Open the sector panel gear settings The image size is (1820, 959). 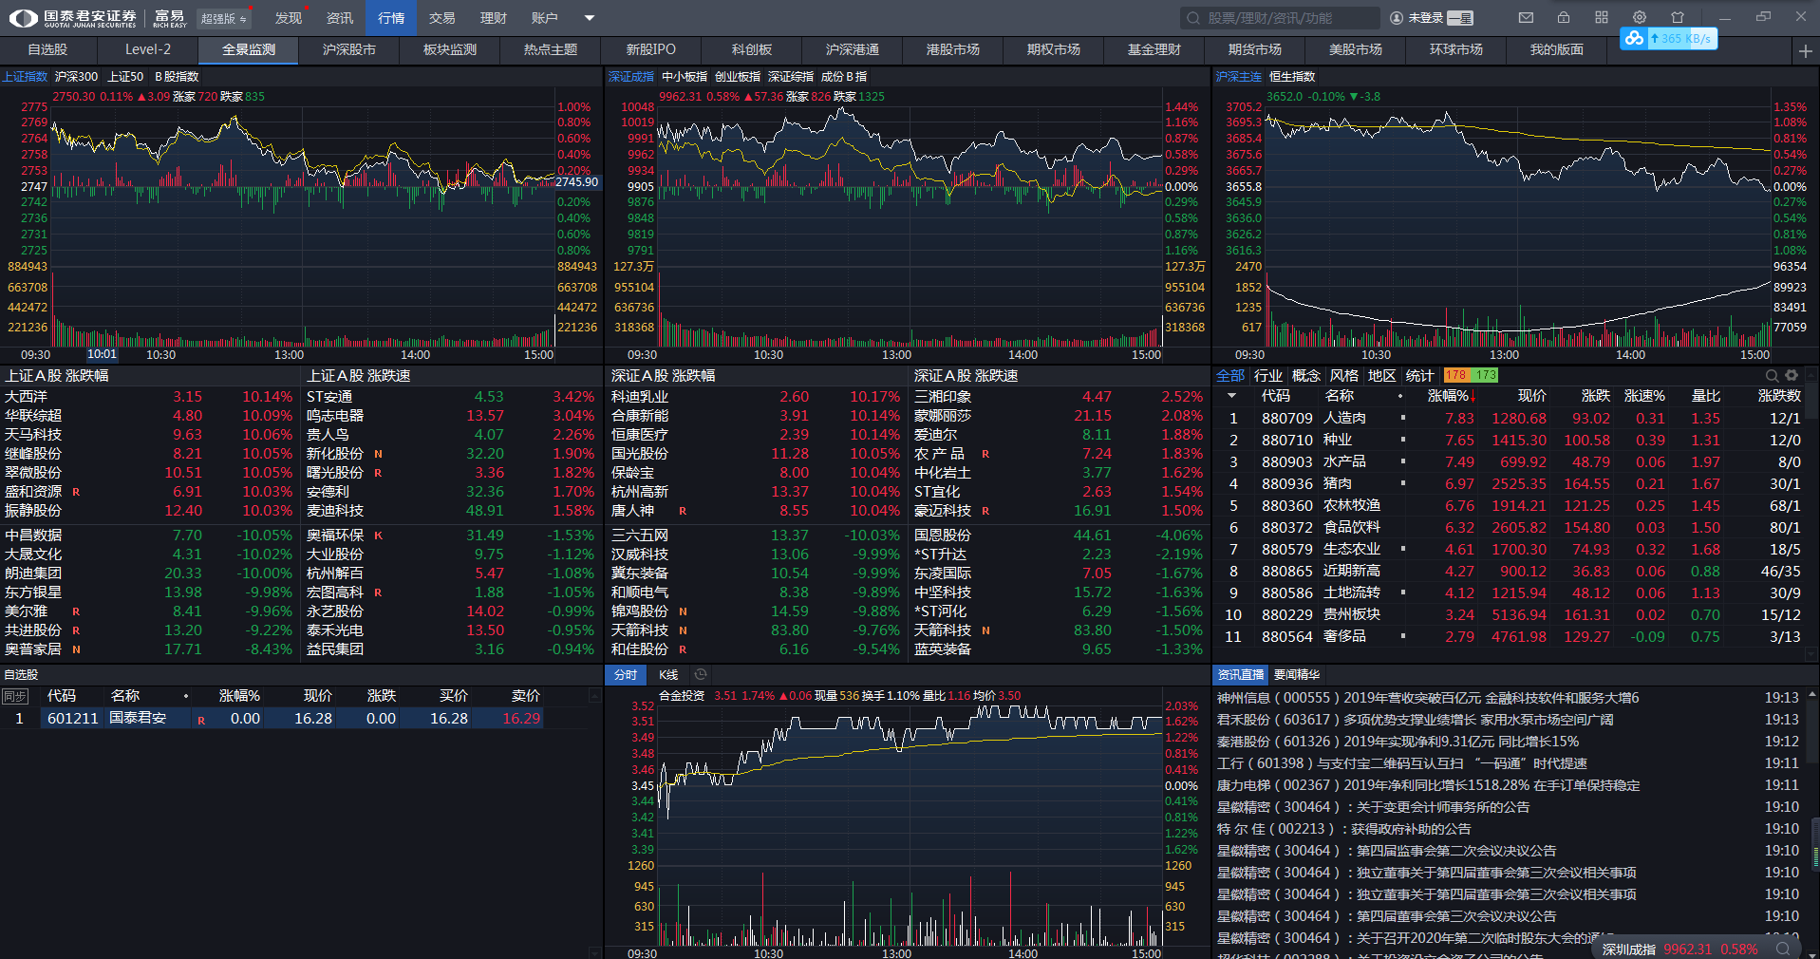[1792, 376]
